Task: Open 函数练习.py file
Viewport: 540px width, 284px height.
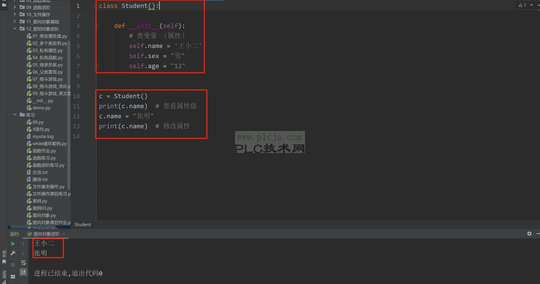Action: (41, 158)
